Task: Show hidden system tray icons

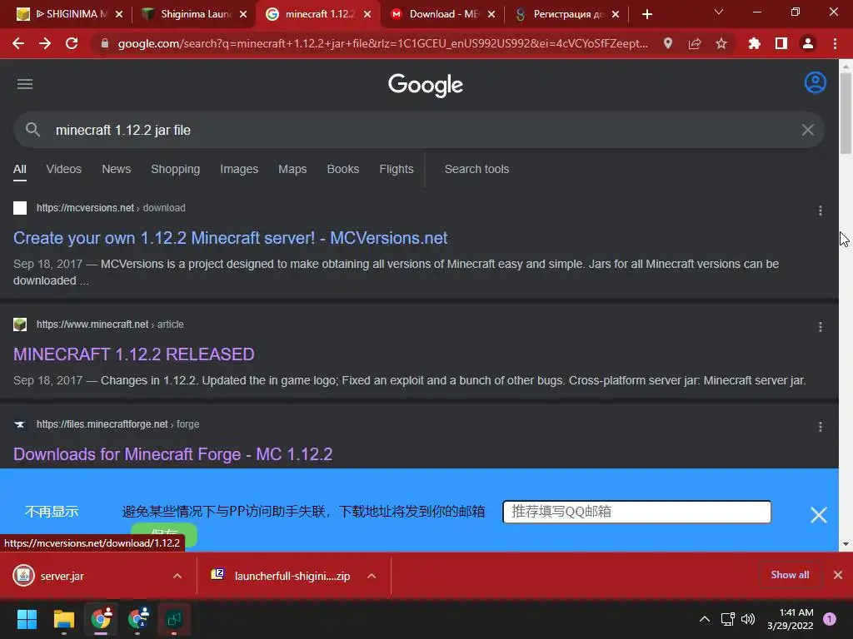Action: point(705,619)
